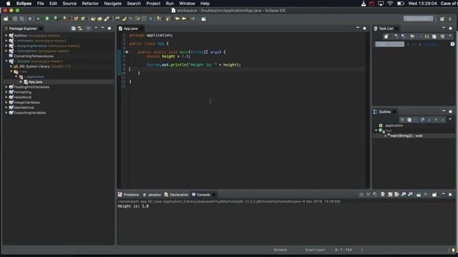Click the Open Type folder icon
Image resolution: width=458 pixels, height=257 pixels.
pyautogui.click(x=93, y=19)
